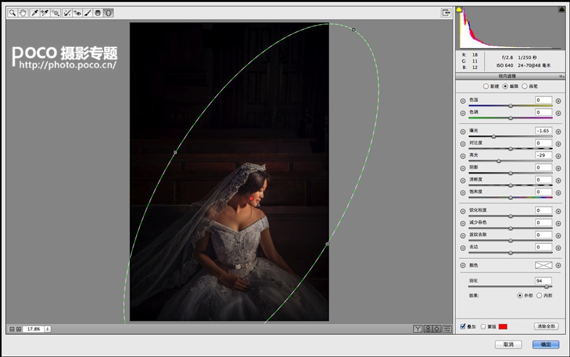The width and height of the screenshot is (570, 357).
Task: Choose the Graduated Filter tool
Action: (x=98, y=13)
